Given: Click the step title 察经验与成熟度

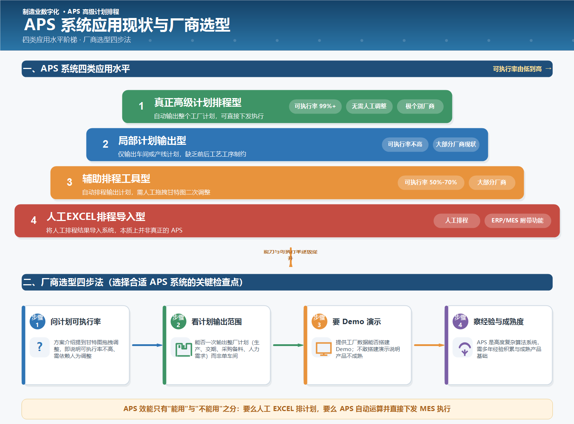Looking at the screenshot, I should point(499,322).
